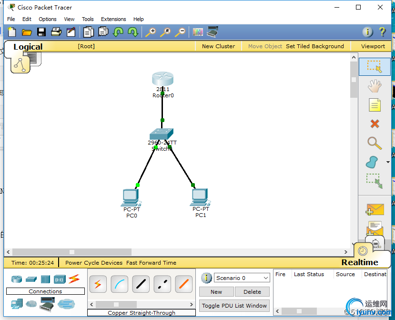Switch to the Realtime mode tab
This screenshot has height=320, width=395.
(360, 262)
